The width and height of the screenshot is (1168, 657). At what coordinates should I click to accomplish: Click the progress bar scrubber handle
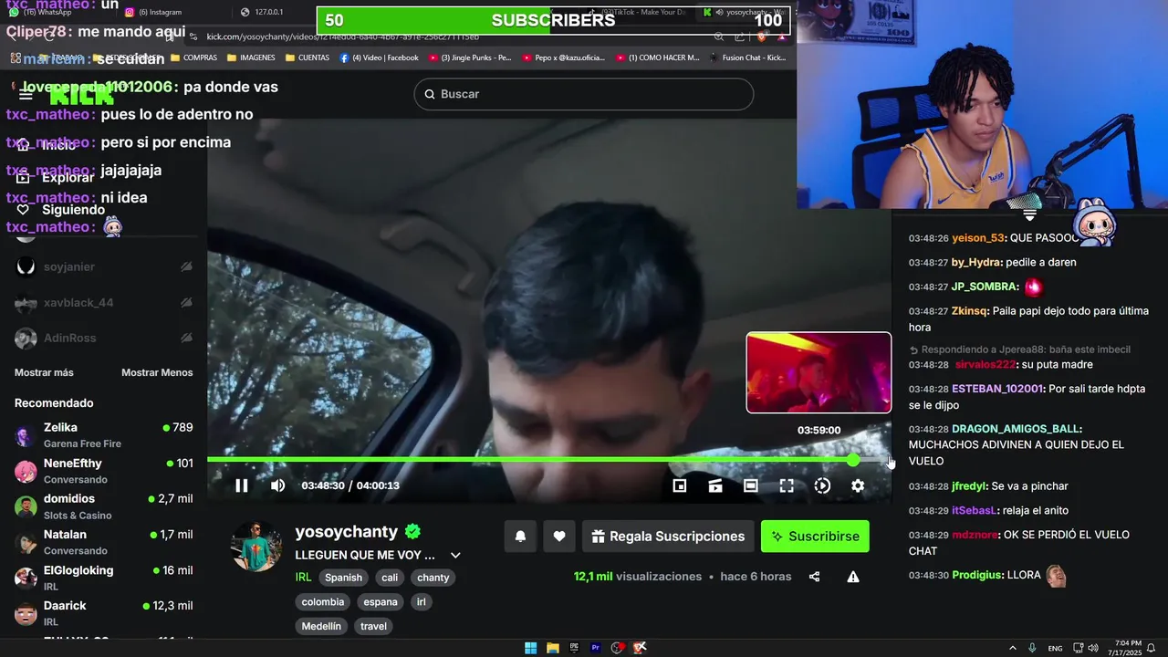coord(853,460)
